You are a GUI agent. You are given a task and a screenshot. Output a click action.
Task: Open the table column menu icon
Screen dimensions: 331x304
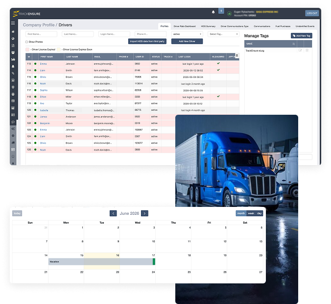pyautogui.click(x=237, y=55)
